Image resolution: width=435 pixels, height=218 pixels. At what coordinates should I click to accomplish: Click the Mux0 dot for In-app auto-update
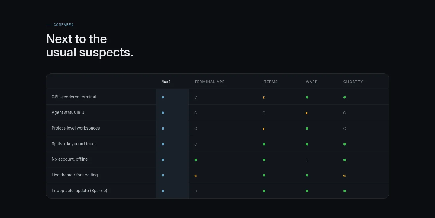[163, 191]
